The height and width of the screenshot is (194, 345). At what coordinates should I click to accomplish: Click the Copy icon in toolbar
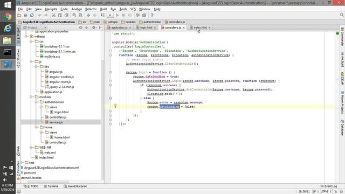(60, 16)
